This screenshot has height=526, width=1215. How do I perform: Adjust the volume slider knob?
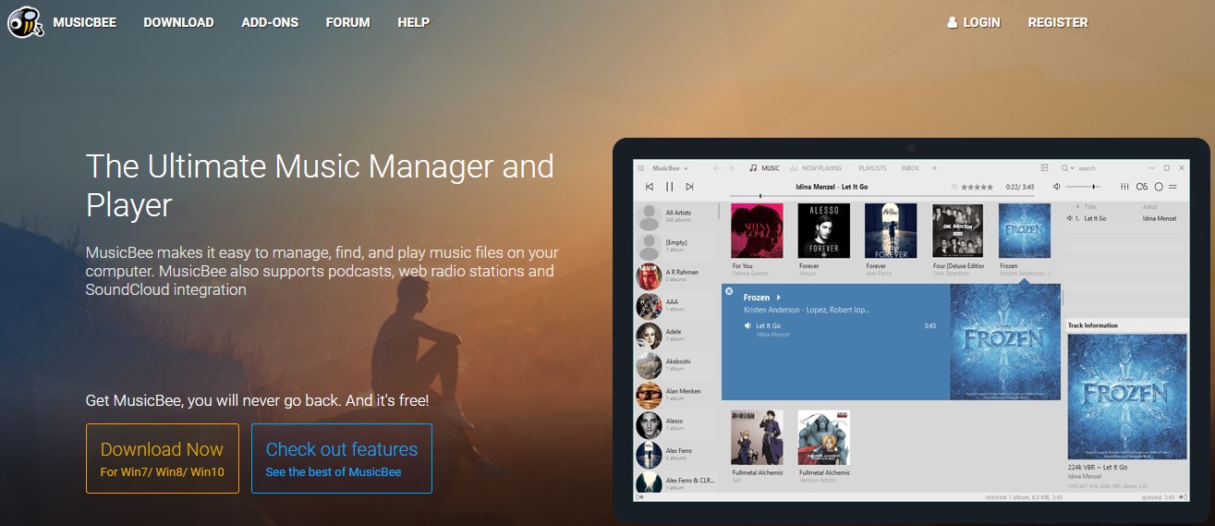1094,187
